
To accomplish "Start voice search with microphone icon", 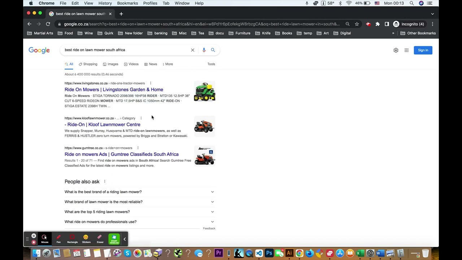I will (204, 50).
